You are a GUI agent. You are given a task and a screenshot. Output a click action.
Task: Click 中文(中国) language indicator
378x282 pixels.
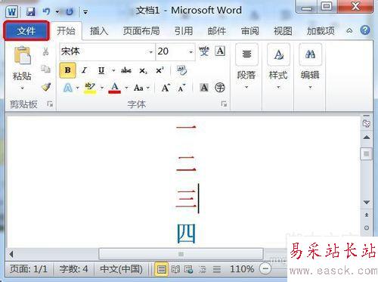tap(121, 269)
